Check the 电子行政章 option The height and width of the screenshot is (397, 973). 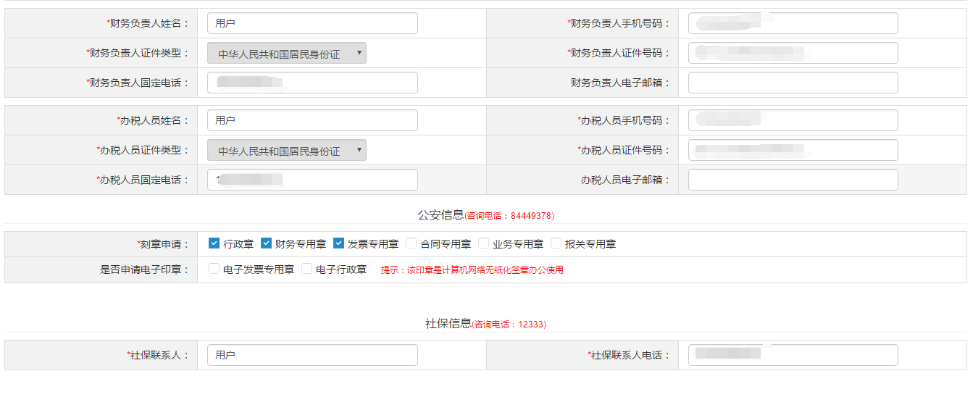coord(306,269)
